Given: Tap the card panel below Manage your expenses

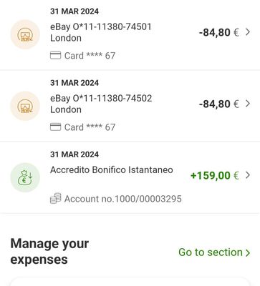Looking at the screenshot, I should point(130,282).
